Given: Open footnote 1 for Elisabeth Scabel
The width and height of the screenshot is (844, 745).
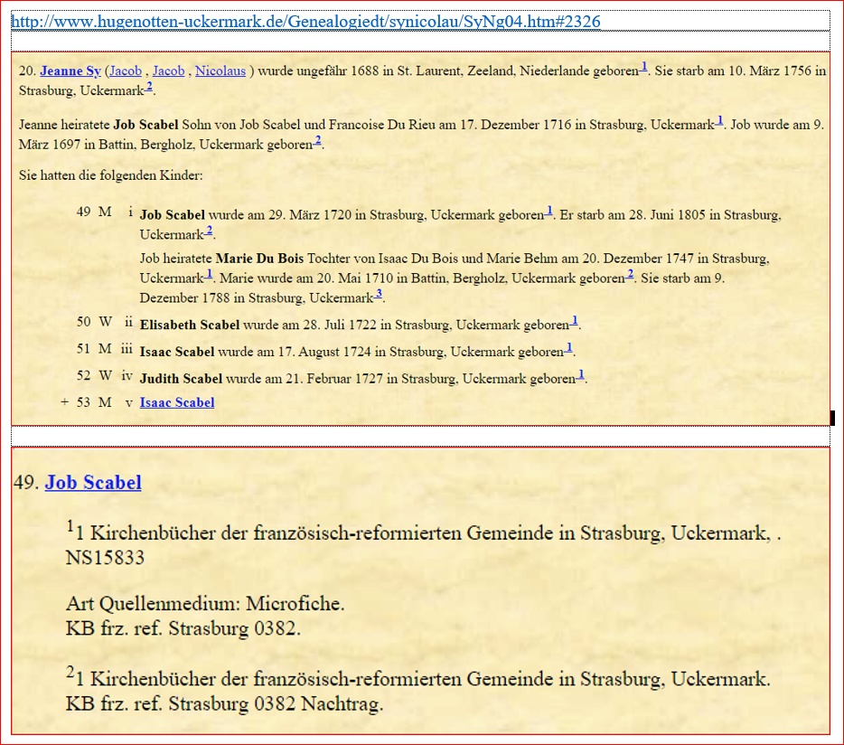Looking at the screenshot, I should 575,321.
